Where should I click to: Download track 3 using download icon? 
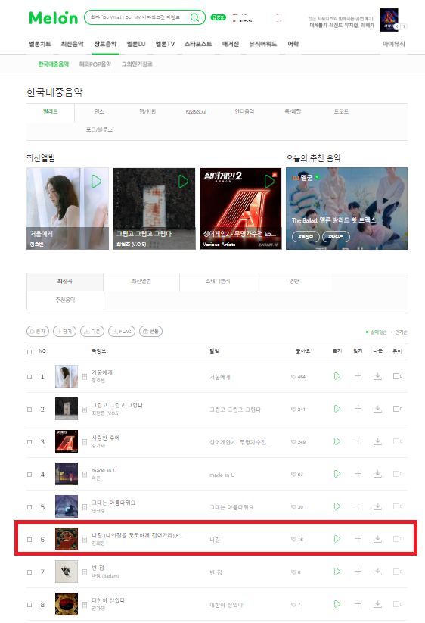(x=378, y=441)
